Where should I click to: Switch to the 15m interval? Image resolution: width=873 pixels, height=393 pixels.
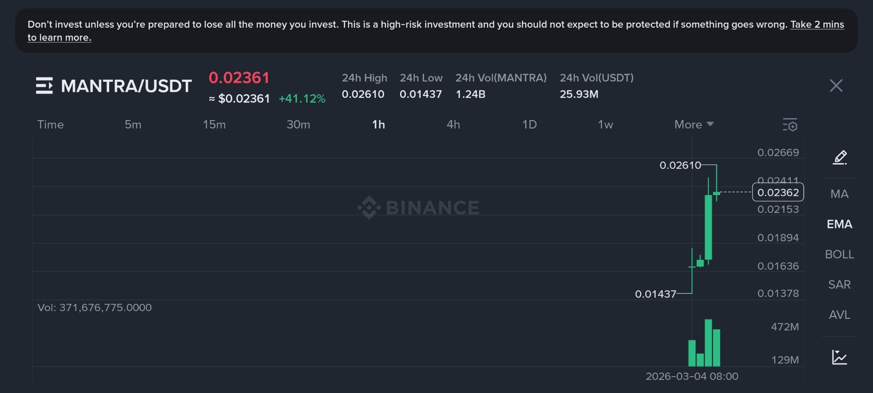[x=214, y=124]
